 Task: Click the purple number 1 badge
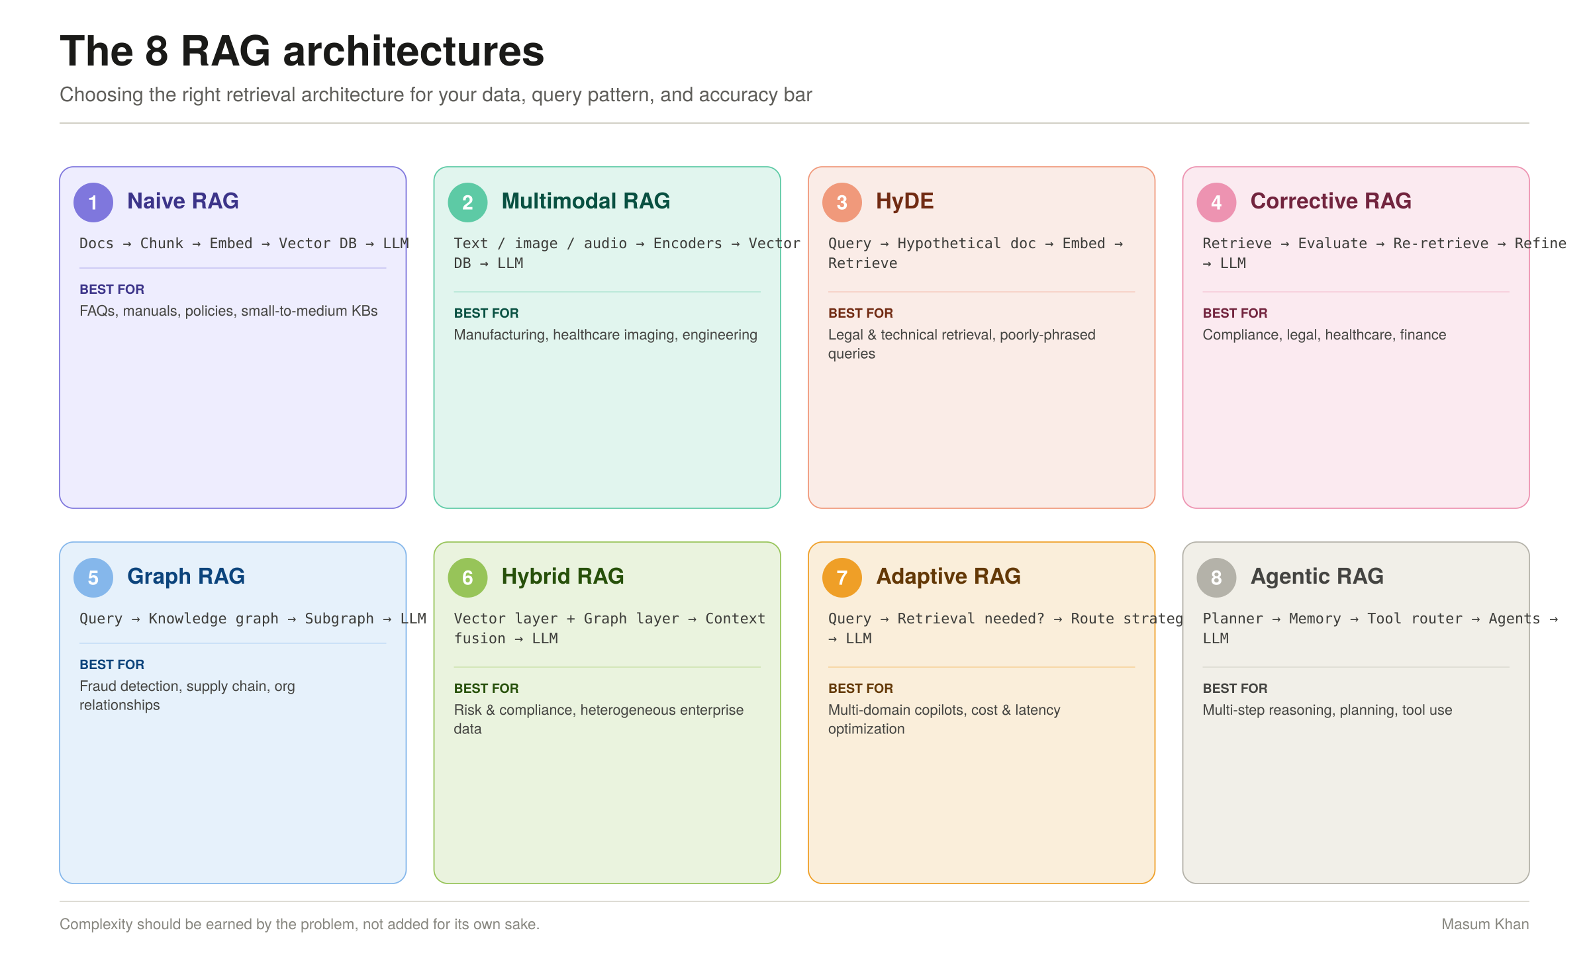click(93, 203)
